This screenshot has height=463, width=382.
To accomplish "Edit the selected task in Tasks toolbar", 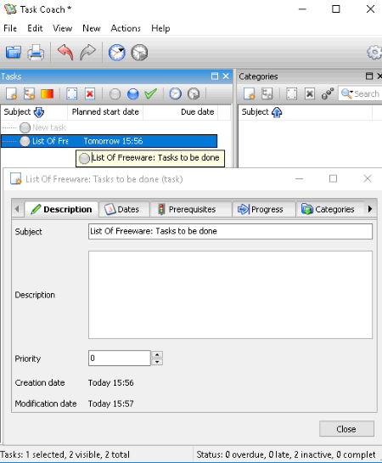I will 71,94.
